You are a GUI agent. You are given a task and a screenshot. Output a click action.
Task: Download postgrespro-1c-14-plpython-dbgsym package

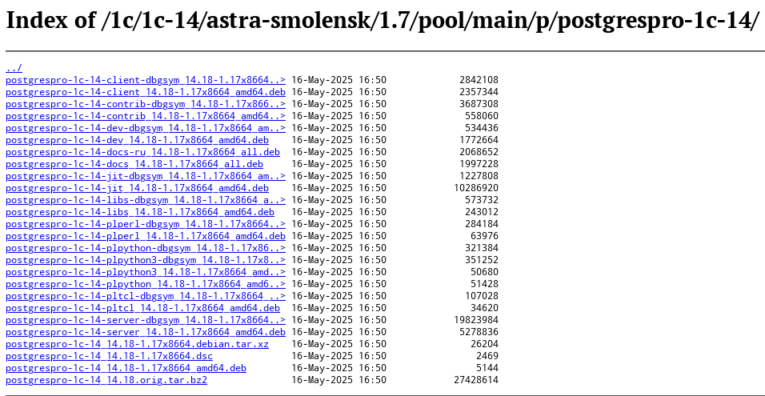pos(146,248)
